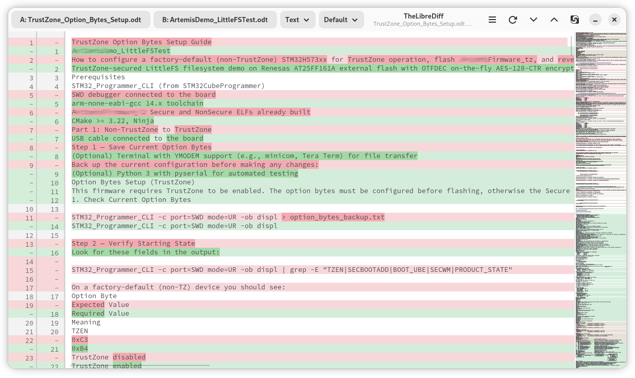
Task: Click the TheLibreDiff swap logo icon
Action: [x=574, y=19]
